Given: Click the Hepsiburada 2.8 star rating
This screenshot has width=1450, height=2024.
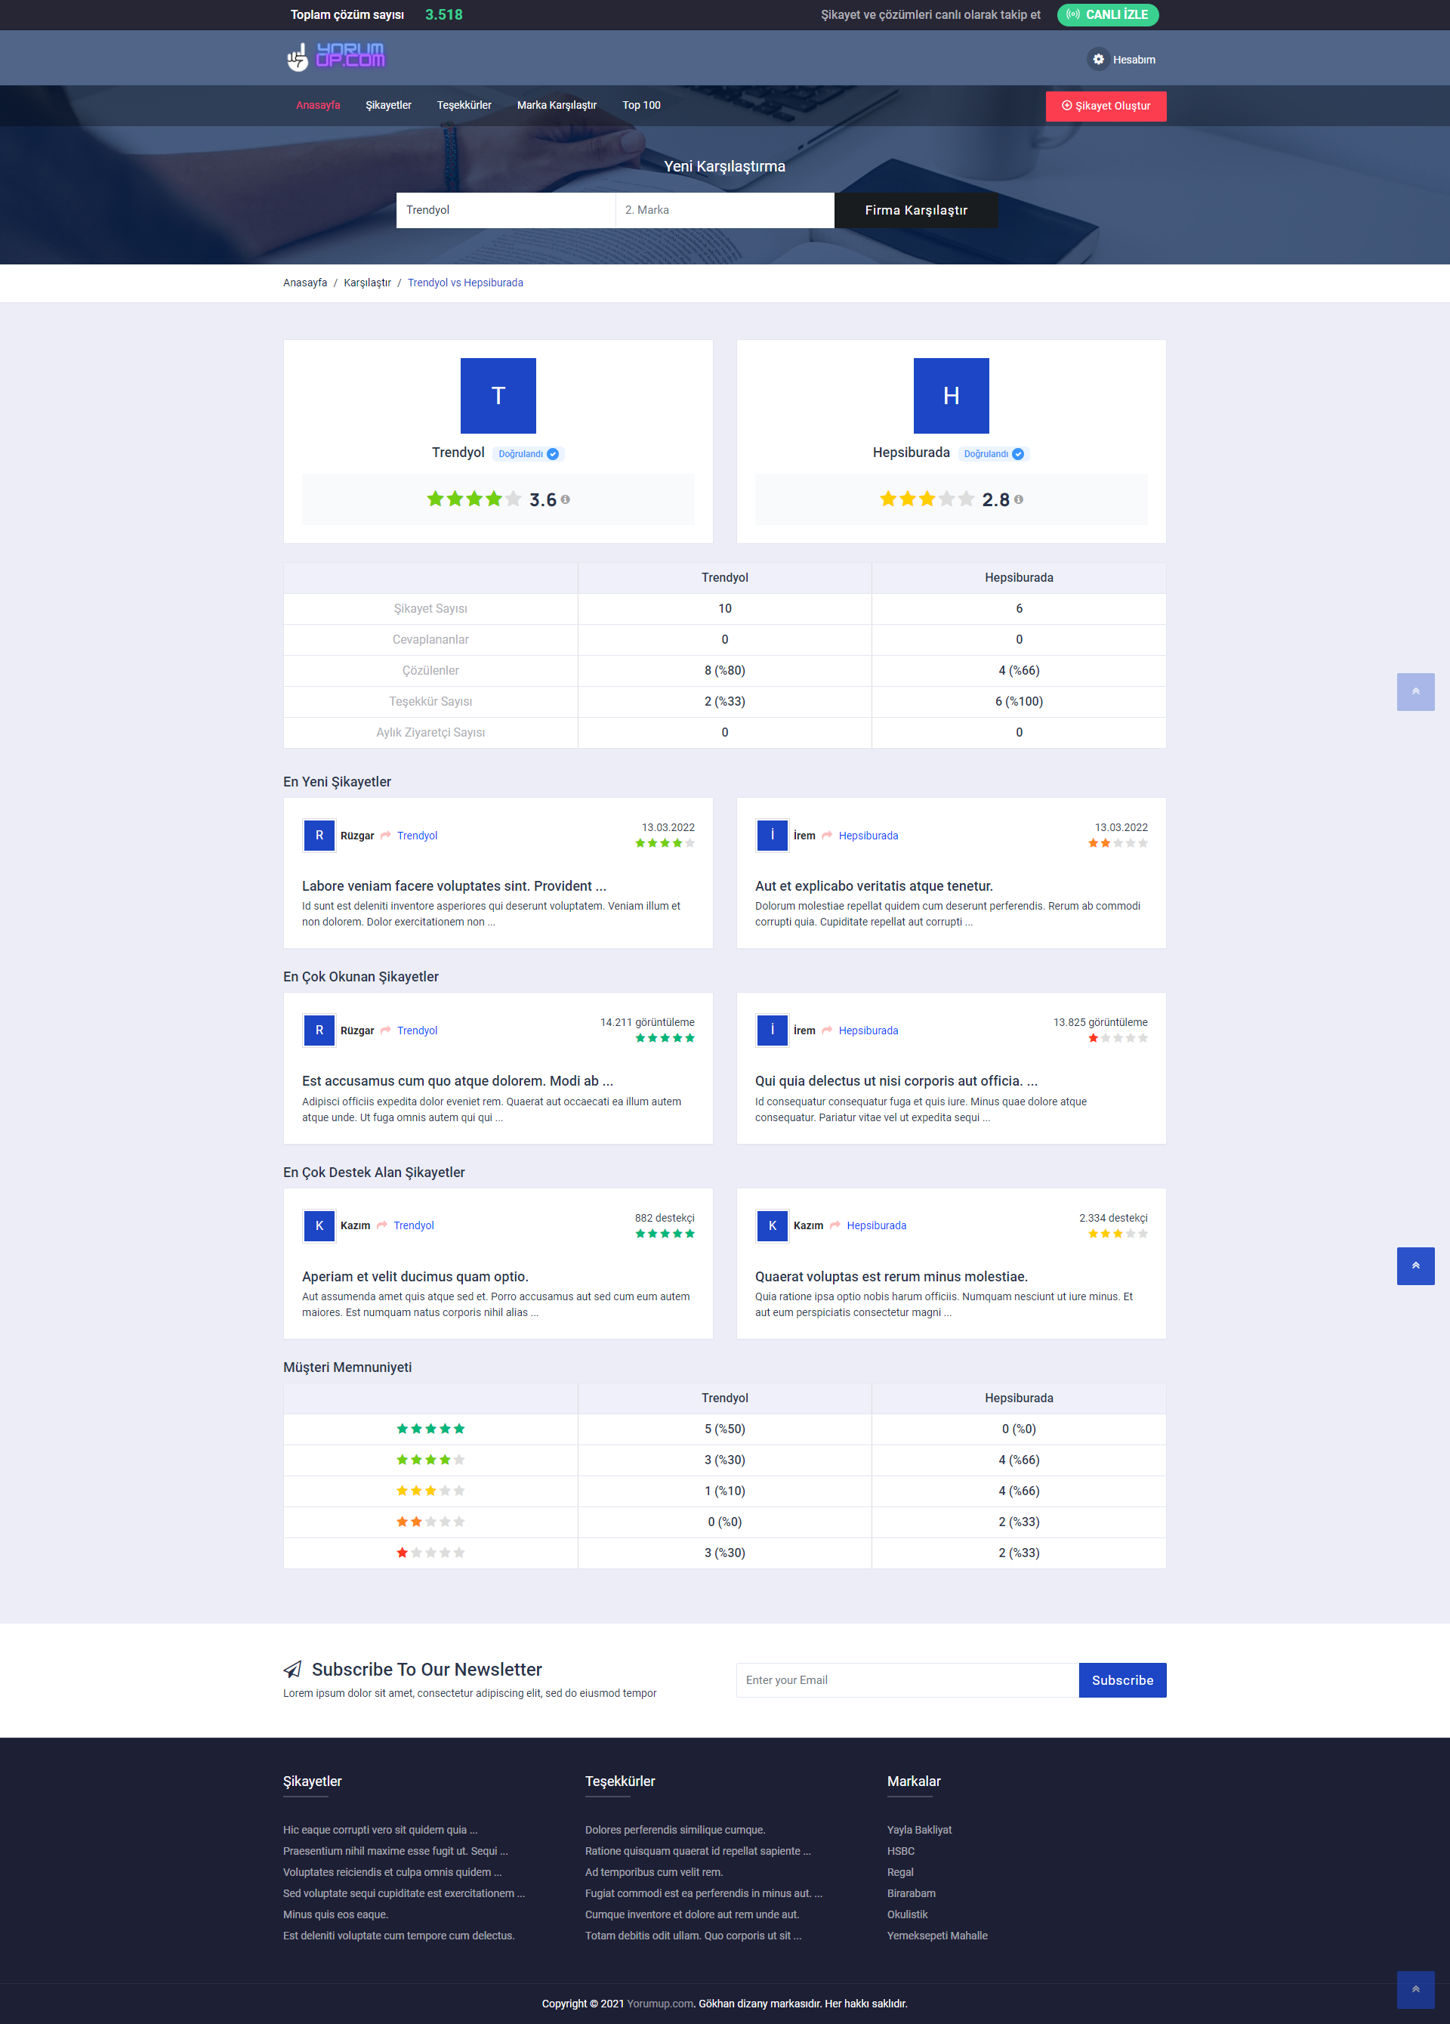Looking at the screenshot, I should click(927, 499).
